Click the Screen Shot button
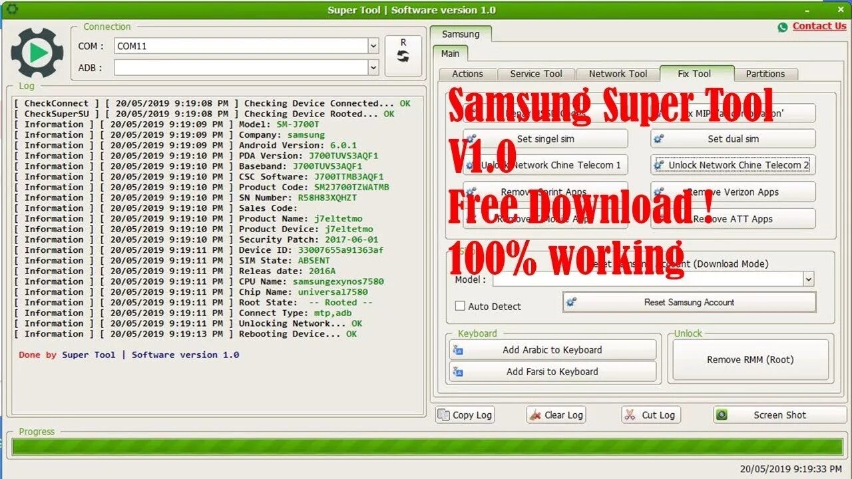Screen dimensions: 852x479 tap(780, 414)
